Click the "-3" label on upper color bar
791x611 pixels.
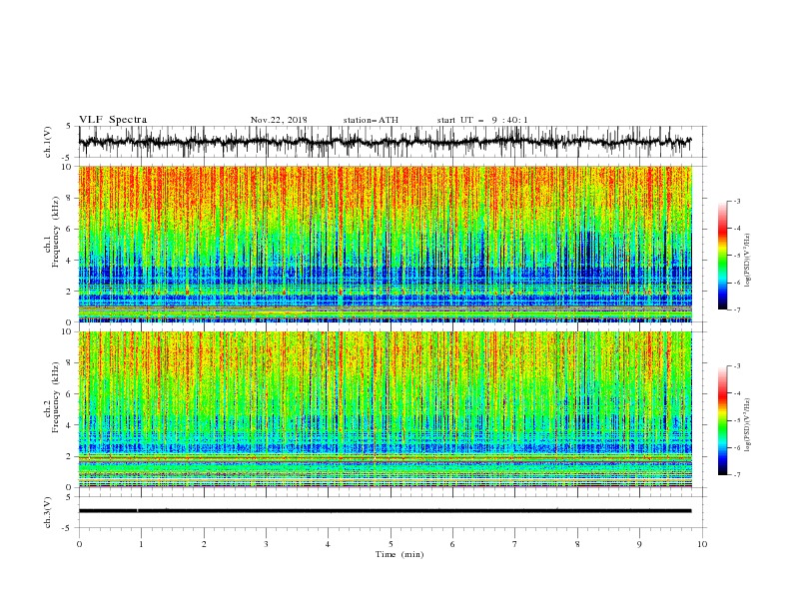coord(737,201)
